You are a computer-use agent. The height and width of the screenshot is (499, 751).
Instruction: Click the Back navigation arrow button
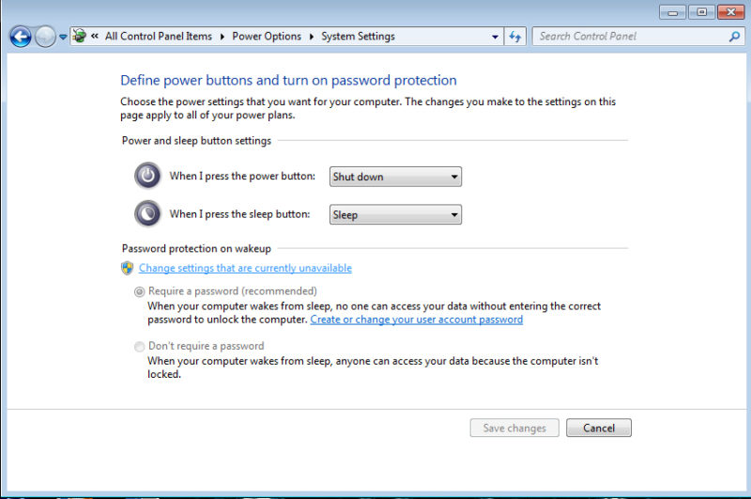click(20, 37)
